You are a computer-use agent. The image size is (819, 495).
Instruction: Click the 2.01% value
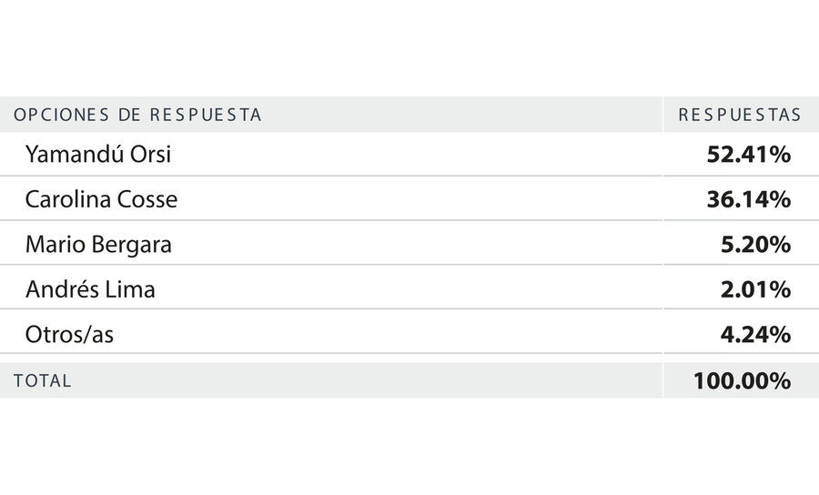pos(755,288)
